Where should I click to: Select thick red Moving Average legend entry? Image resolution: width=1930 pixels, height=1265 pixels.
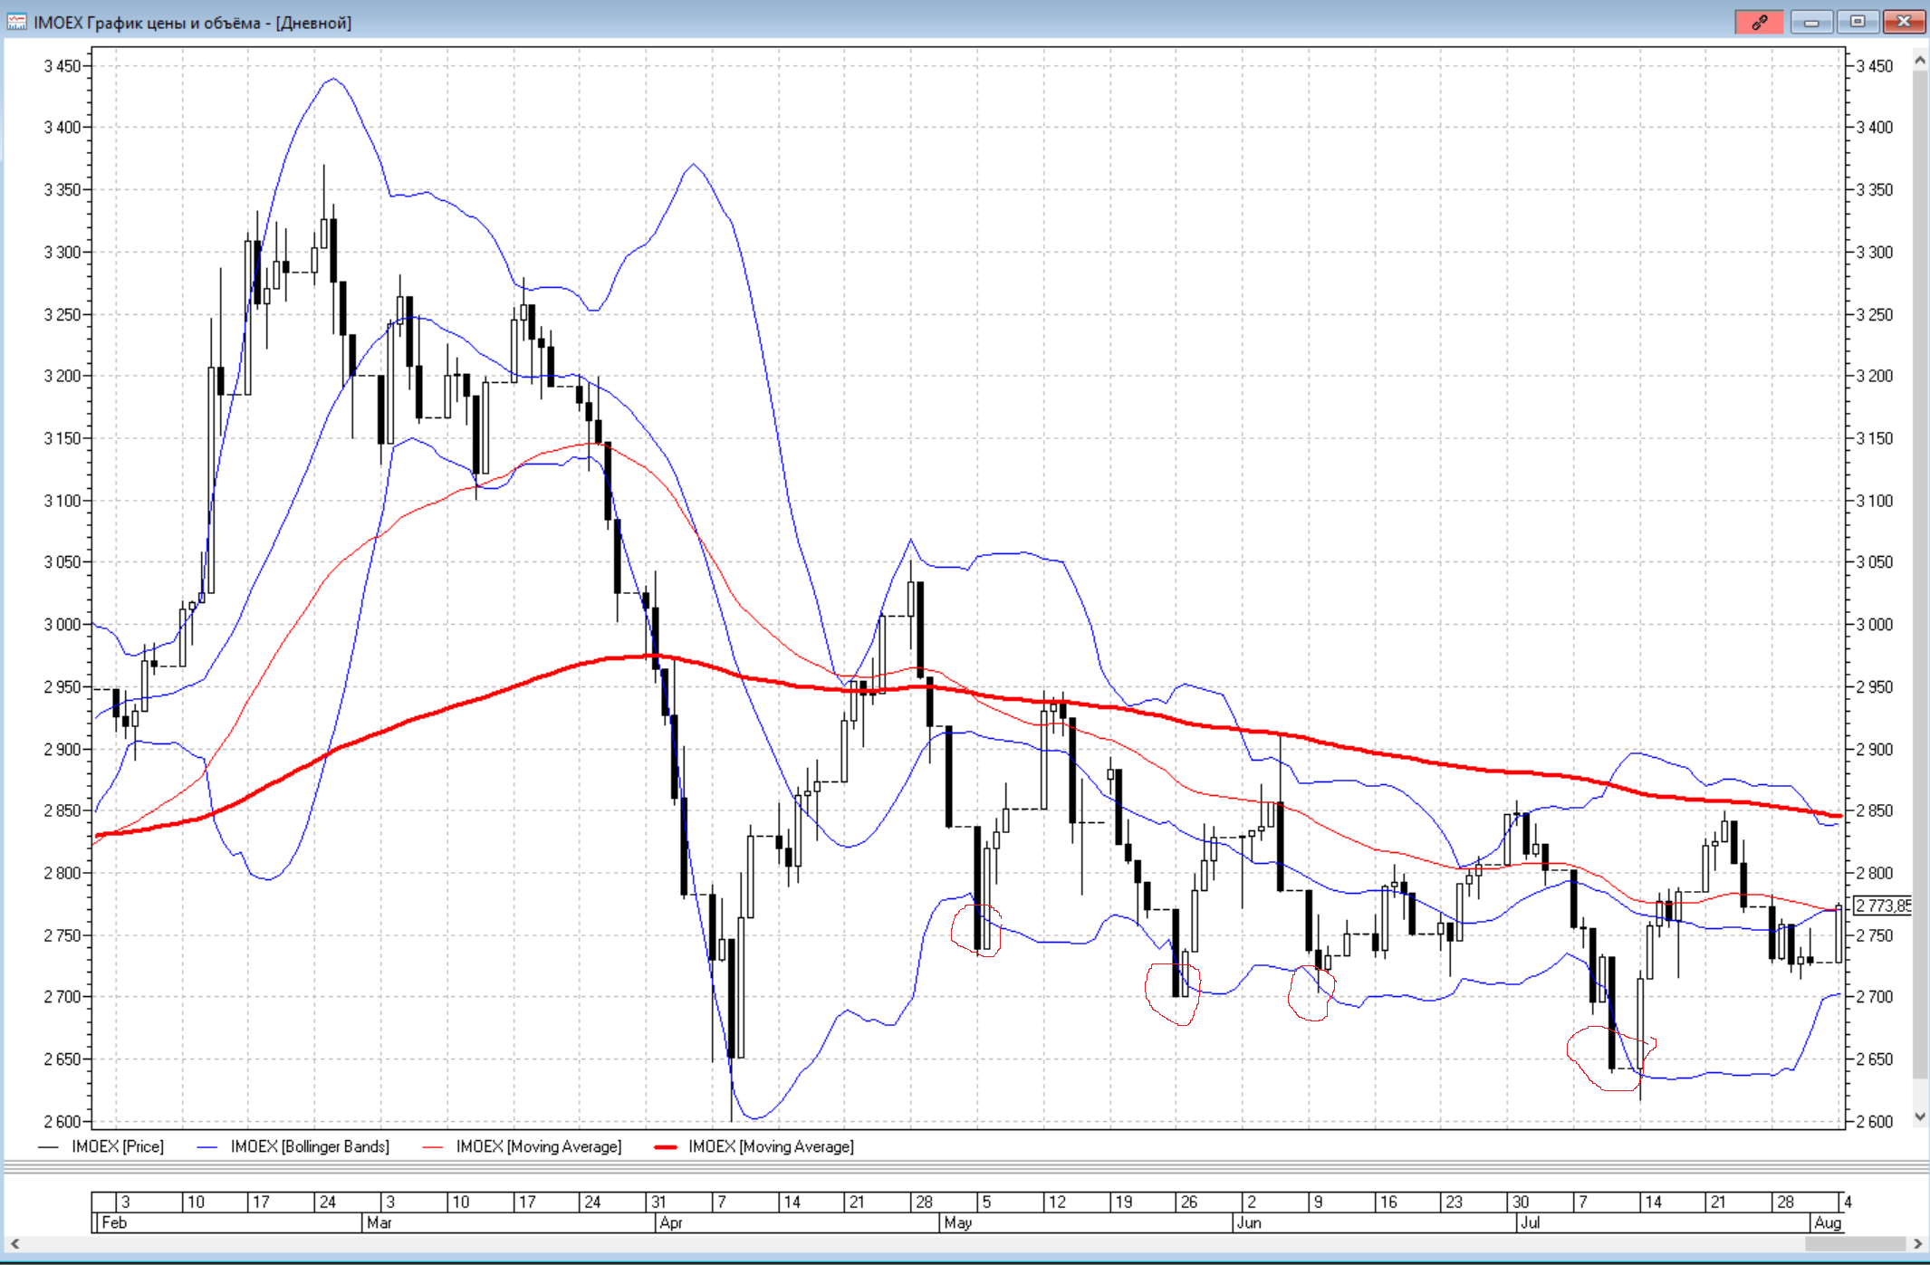[x=770, y=1146]
